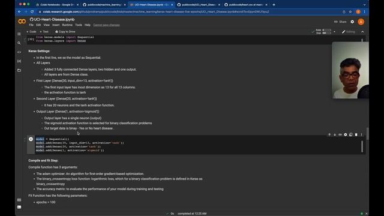Close the bottom status bar
This screenshot has height=216, width=384.
pos(367,214)
